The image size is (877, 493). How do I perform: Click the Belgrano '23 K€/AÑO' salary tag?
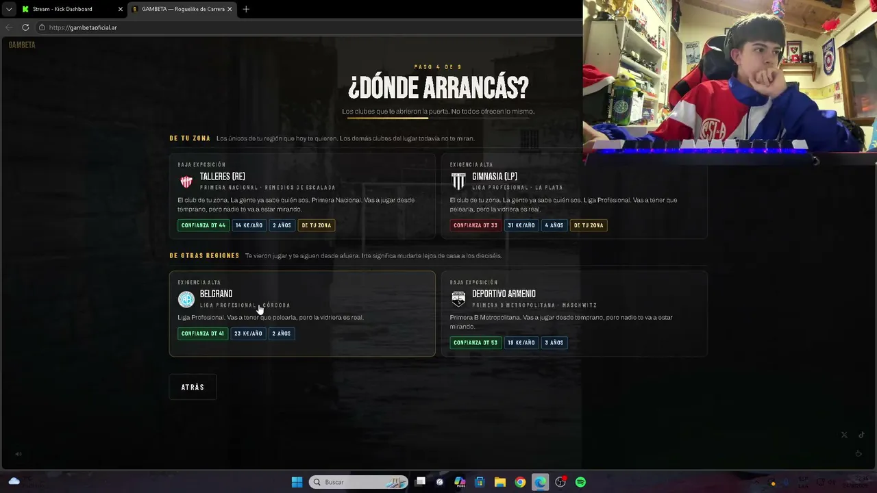coord(248,333)
